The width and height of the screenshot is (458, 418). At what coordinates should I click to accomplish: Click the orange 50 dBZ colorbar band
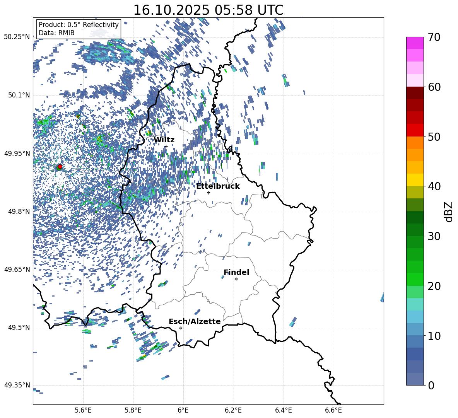415,142
